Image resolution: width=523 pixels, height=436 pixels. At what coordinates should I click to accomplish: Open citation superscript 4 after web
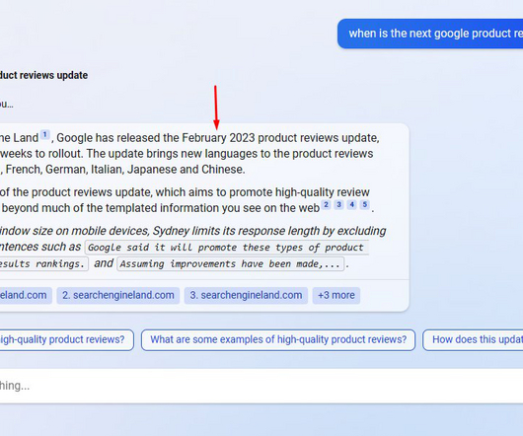pos(352,204)
